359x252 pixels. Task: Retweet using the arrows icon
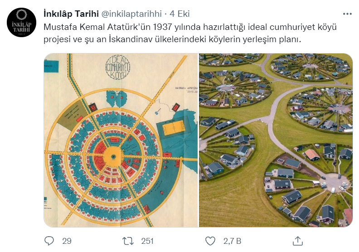[128, 241]
